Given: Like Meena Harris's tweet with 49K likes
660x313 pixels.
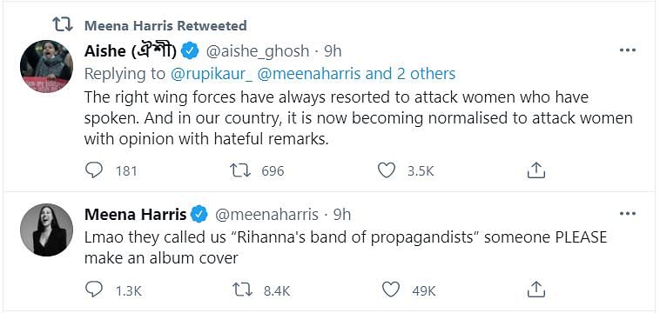Looking at the screenshot, I should 390,290.
